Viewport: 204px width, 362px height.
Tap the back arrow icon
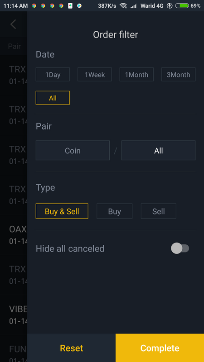[13, 24]
